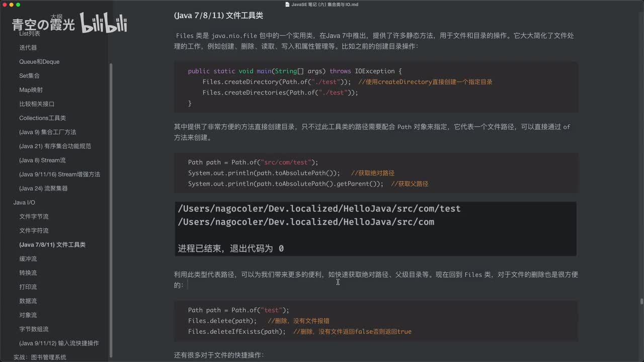Jump to 数据流 section

click(28, 301)
